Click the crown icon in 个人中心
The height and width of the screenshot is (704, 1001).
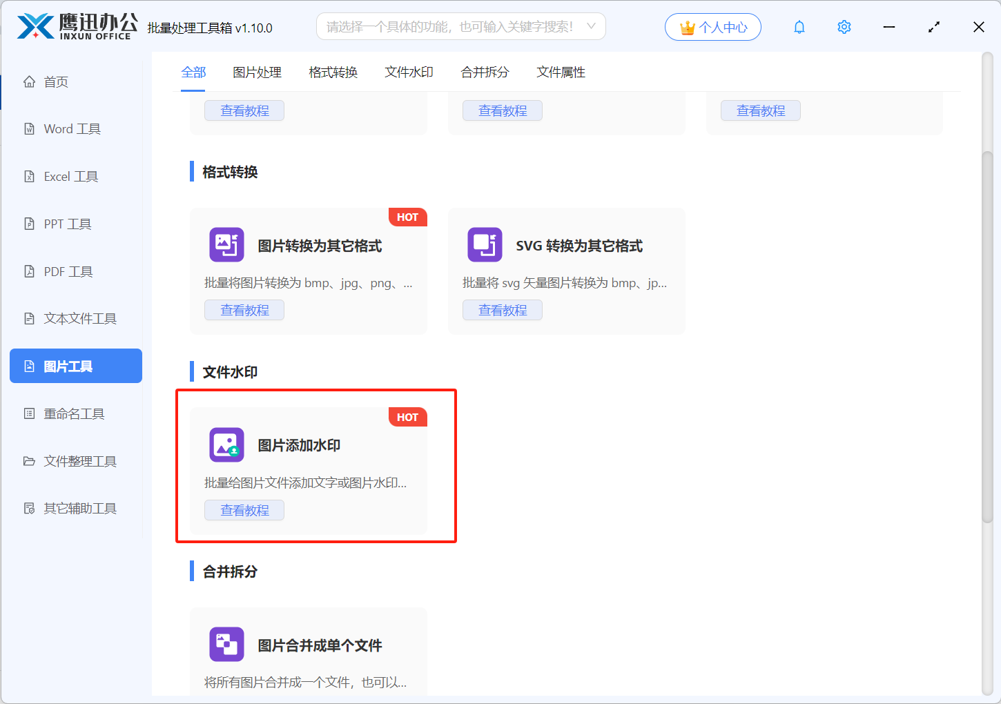point(688,28)
